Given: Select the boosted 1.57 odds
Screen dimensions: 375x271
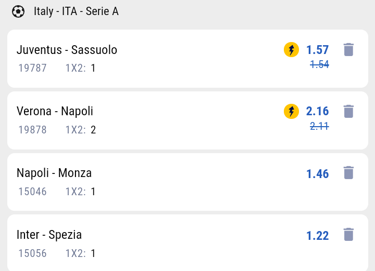Looking at the screenshot, I should [x=317, y=50].
